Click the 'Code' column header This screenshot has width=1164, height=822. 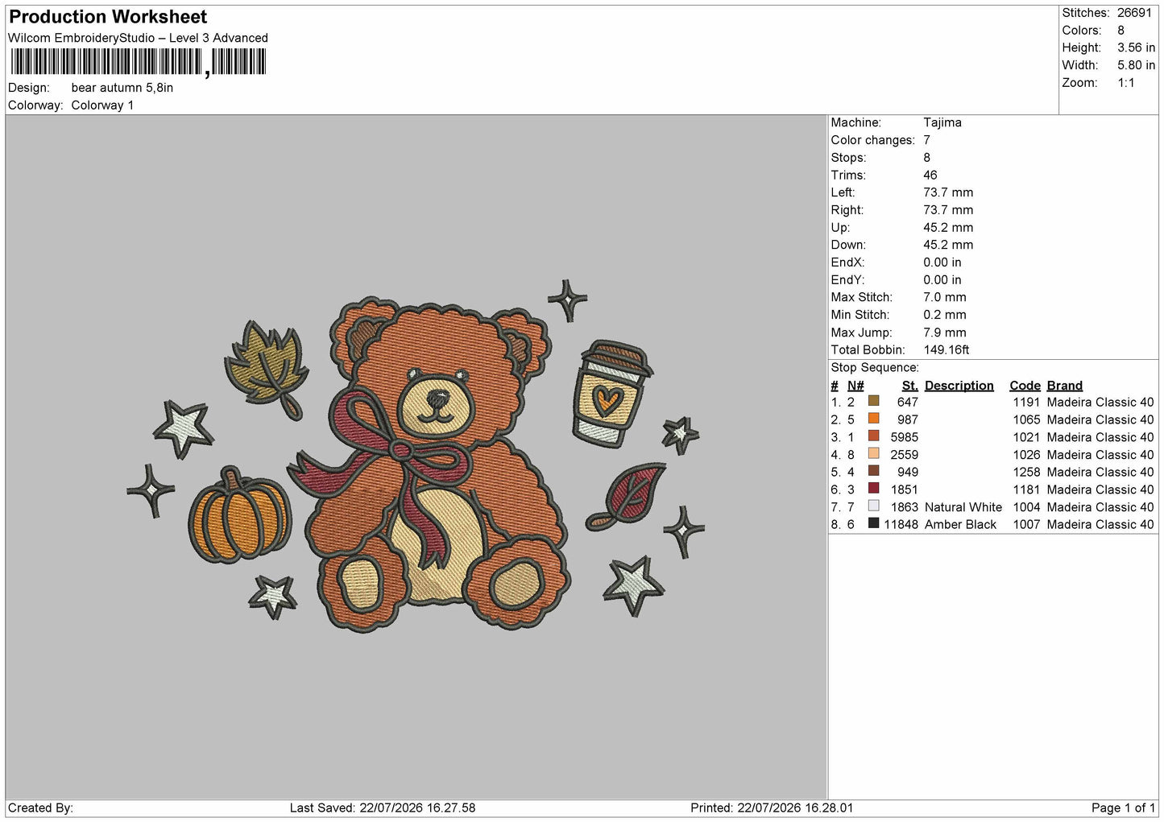(x=1025, y=386)
